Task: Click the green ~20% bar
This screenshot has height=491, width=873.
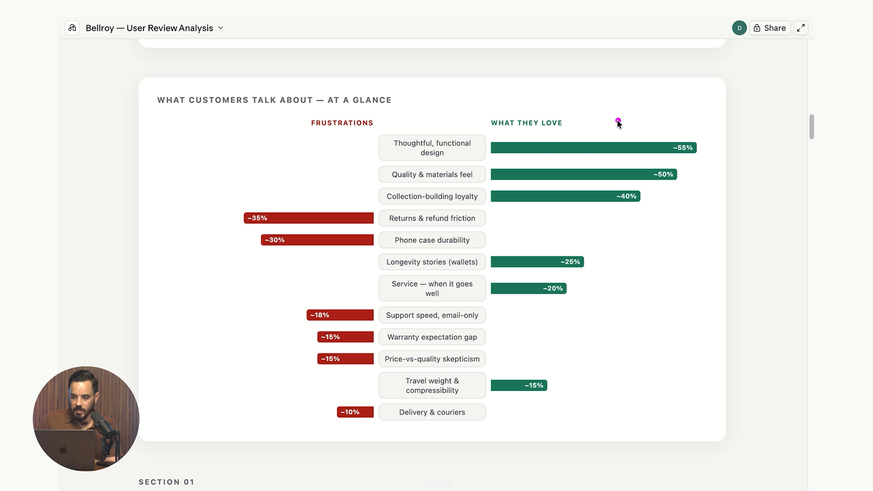Action: (x=528, y=288)
